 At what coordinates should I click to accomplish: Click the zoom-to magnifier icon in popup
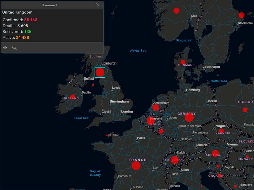click(14, 47)
